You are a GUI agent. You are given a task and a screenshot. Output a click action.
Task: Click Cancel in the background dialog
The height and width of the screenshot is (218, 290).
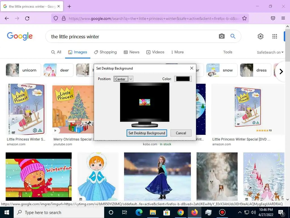coord(181,133)
